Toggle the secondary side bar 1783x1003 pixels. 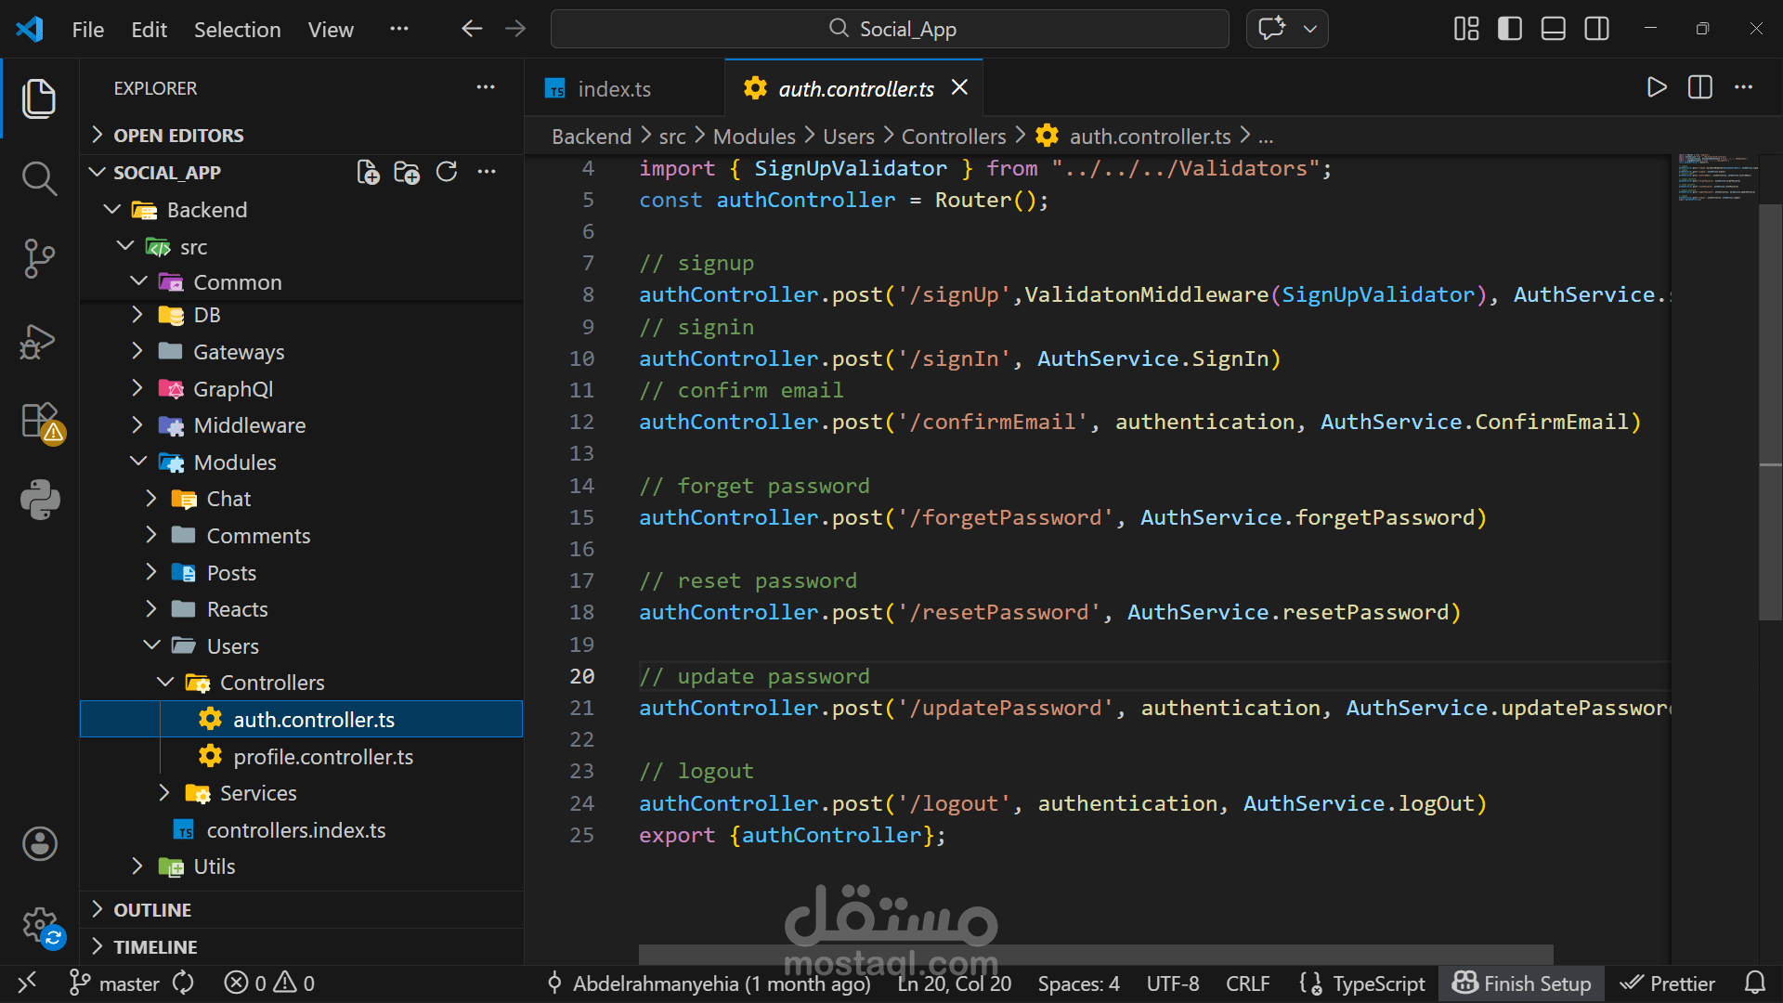pyautogui.click(x=1596, y=30)
